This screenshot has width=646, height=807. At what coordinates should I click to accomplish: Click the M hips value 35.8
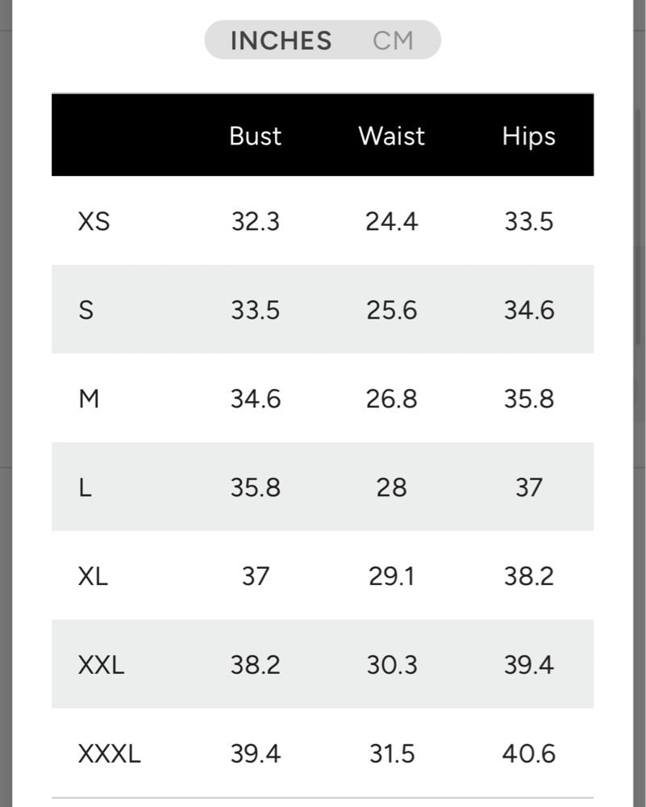[x=529, y=399]
